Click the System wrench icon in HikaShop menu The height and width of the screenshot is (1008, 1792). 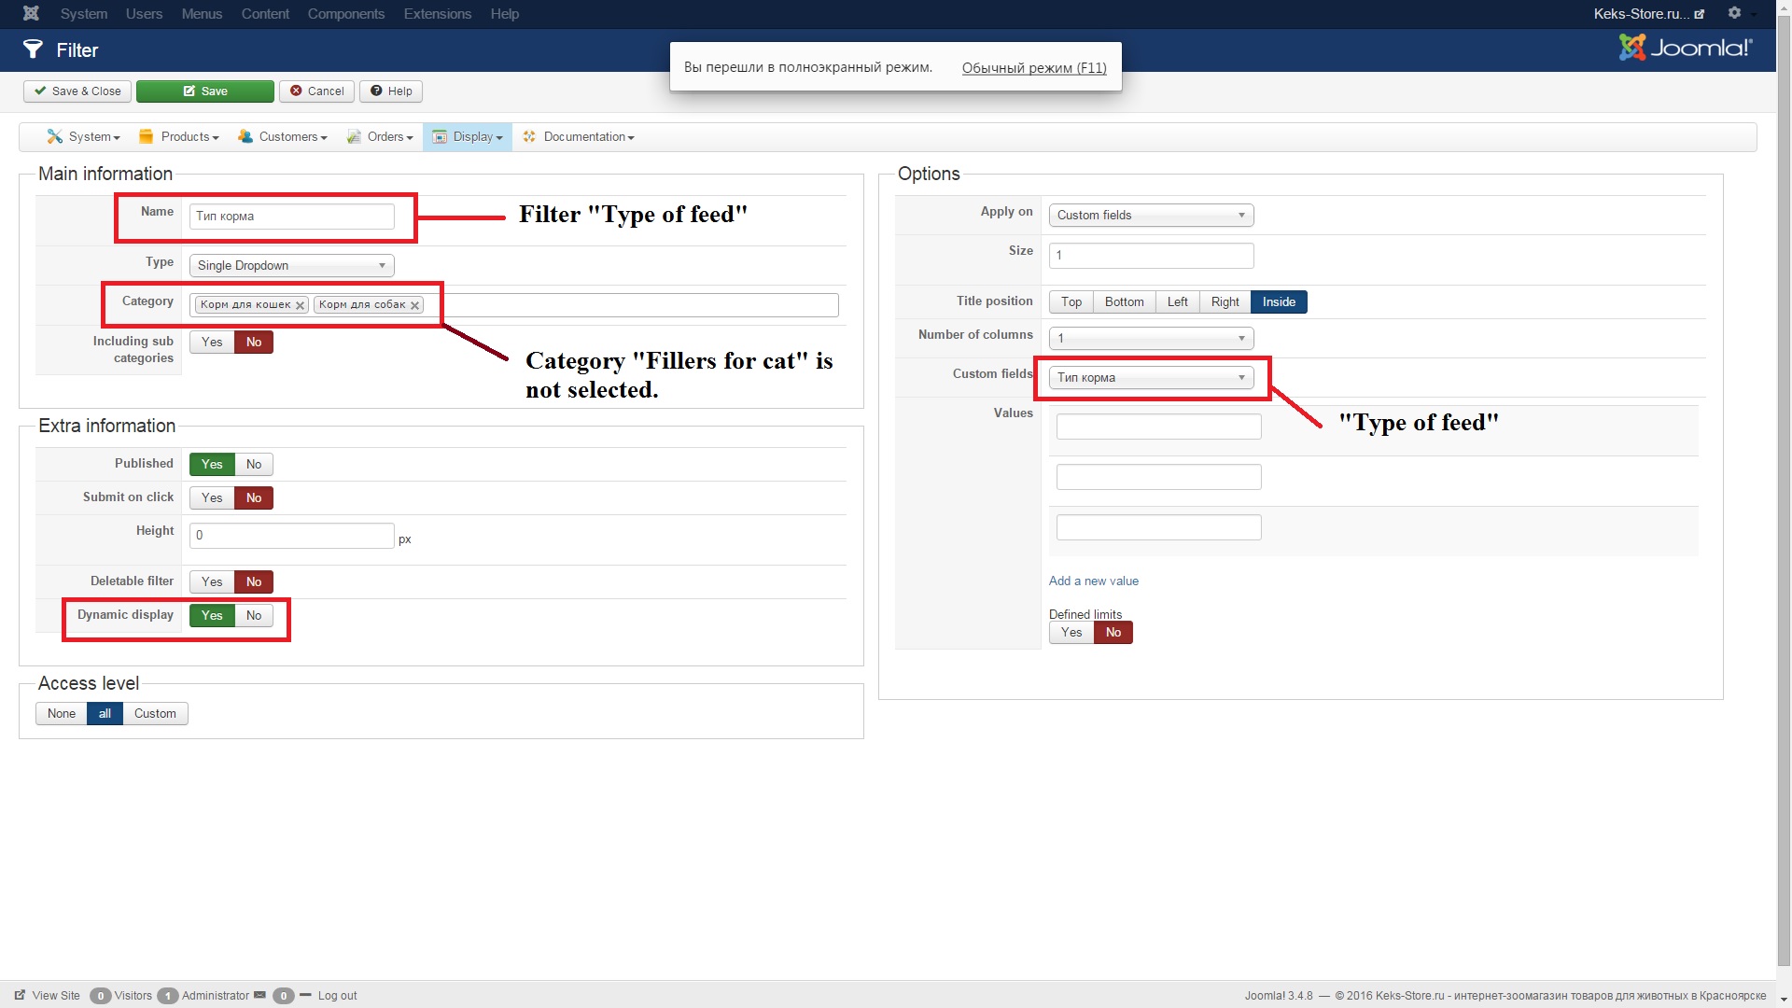(54, 136)
